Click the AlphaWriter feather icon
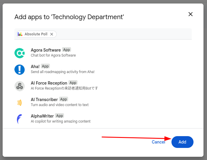This screenshot has height=160, width=207. coord(19,119)
